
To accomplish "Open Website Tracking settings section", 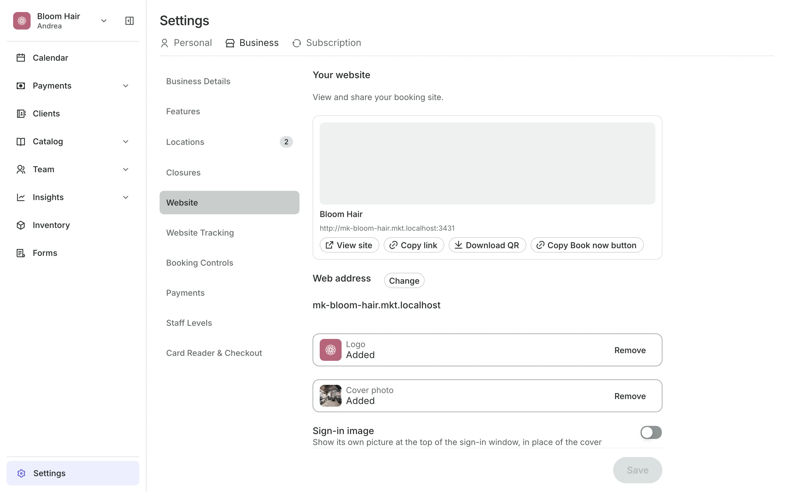I will click(229, 232).
